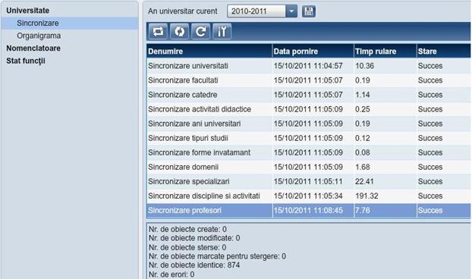The height and width of the screenshot is (279, 472).
Task: Click the 'Nr. de erori: 0' line
Action: 171,274
